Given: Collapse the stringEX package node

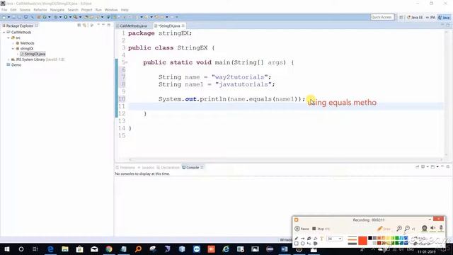Looking at the screenshot, I should coord(13,49).
